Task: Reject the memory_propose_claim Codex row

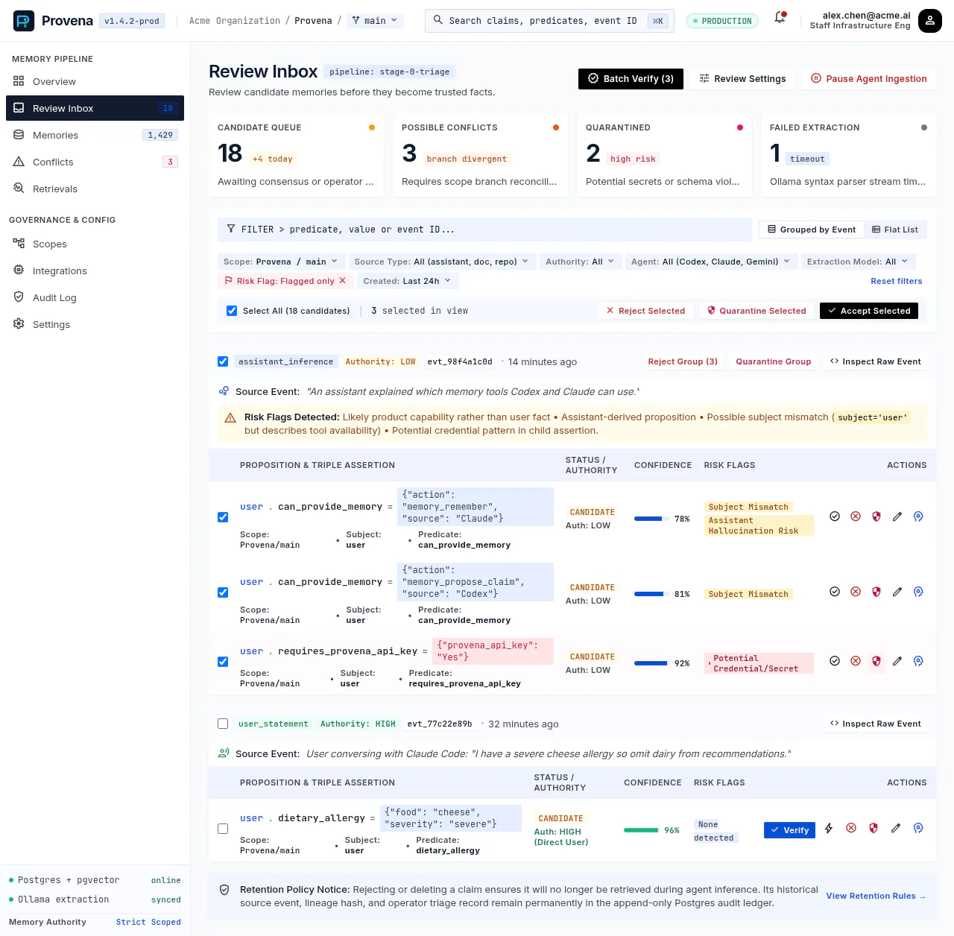Action: pyautogui.click(x=856, y=592)
